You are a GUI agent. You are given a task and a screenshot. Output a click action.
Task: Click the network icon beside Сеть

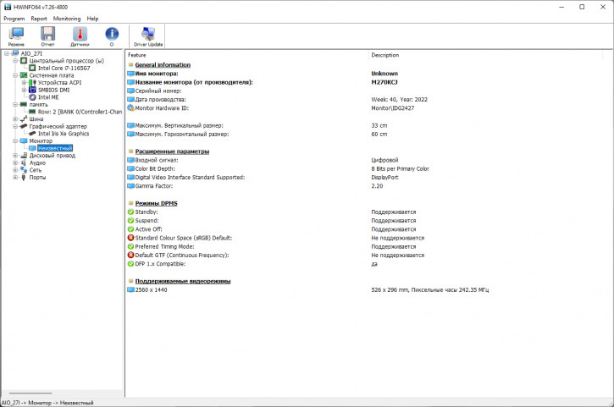pos(24,170)
